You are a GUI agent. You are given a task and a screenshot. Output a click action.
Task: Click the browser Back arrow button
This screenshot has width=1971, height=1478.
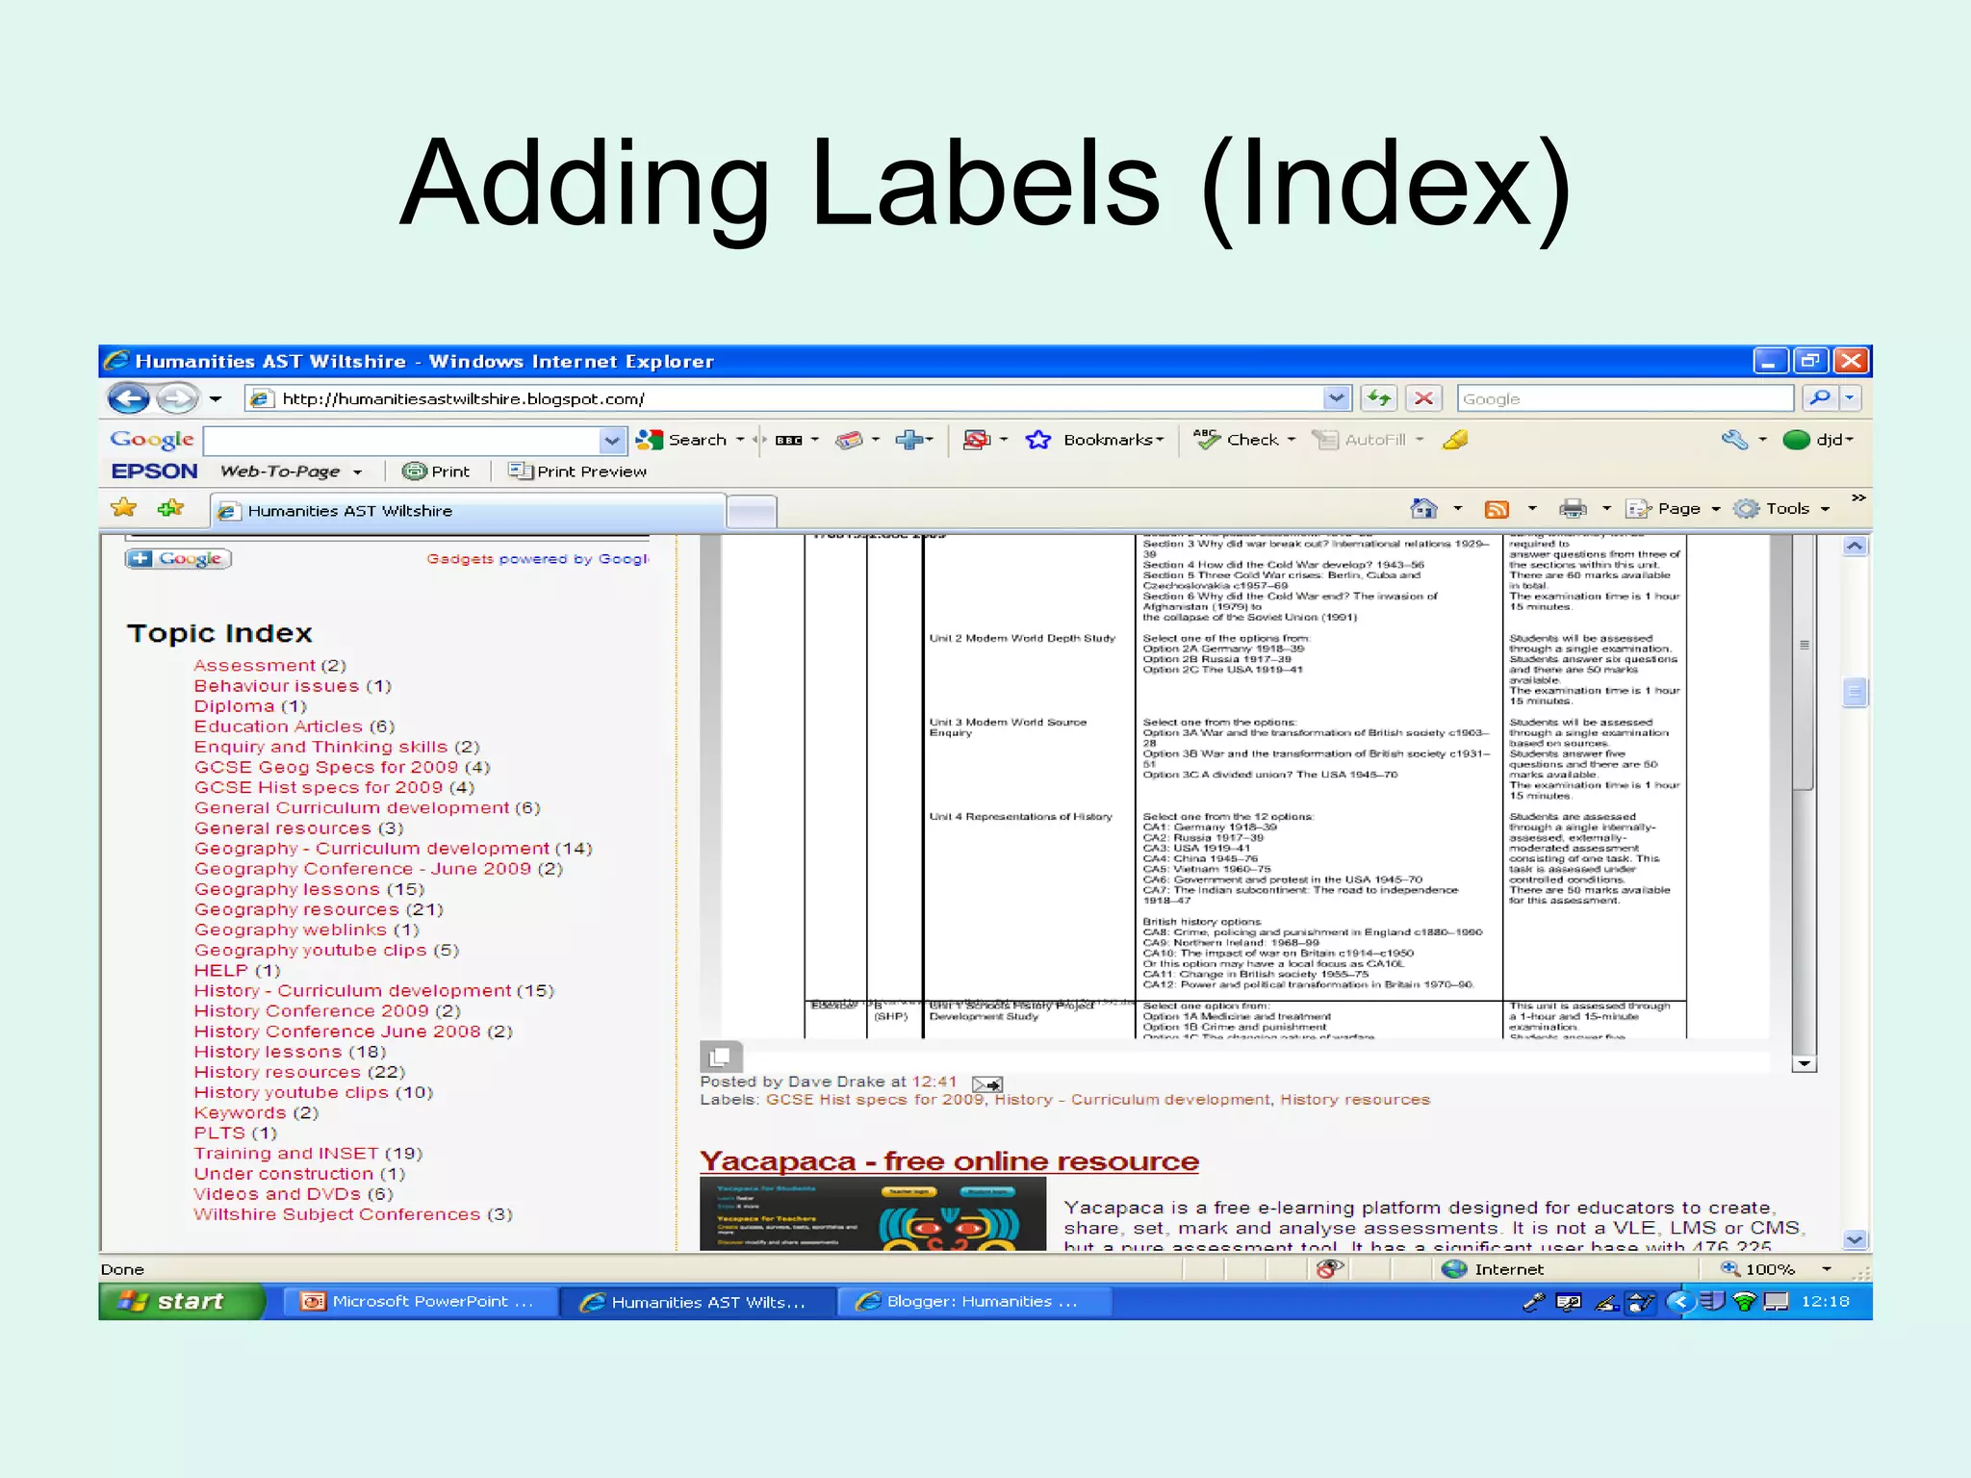[x=129, y=397]
